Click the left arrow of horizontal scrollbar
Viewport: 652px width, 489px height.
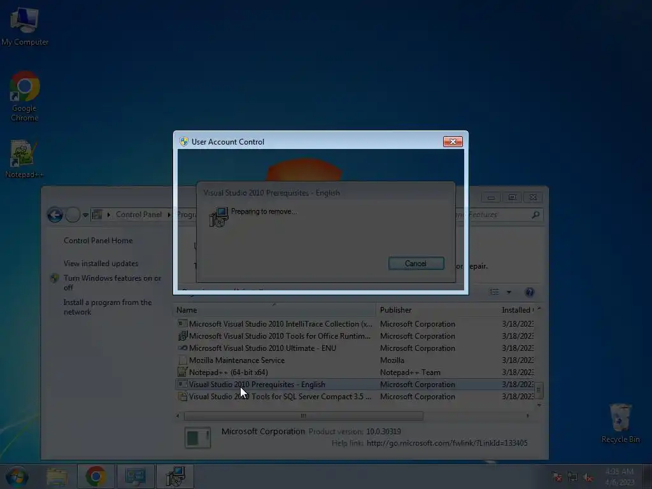[178, 416]
